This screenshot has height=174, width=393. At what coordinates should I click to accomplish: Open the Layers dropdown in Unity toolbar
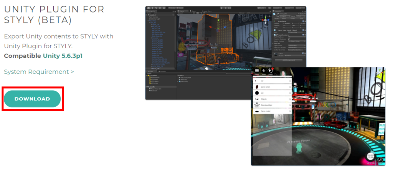pos(289,8)
